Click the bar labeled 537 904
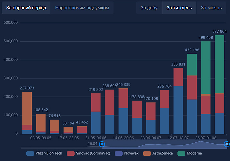The image size is (230, 161). [219, 100]
